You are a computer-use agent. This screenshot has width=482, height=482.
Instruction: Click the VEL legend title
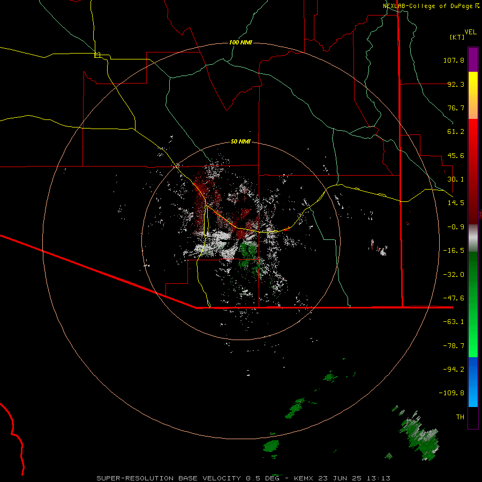[x=470, y=32]
